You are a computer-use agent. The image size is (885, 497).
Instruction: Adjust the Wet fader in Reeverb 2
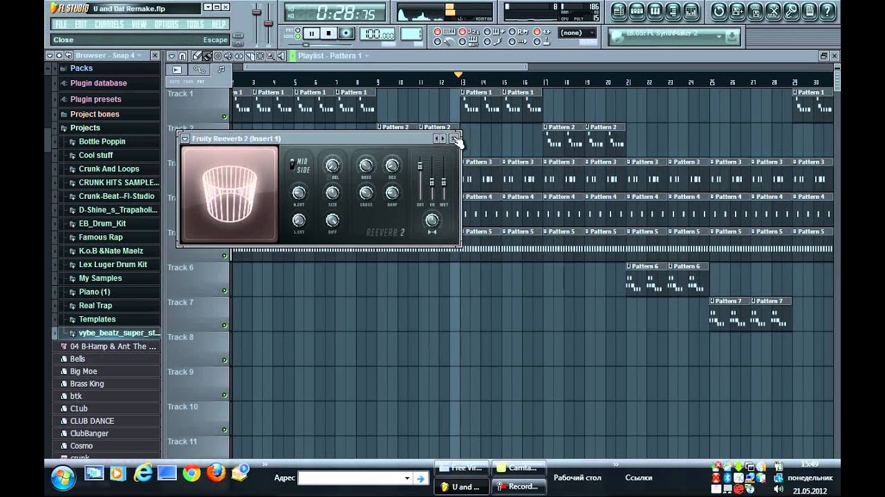coord(444,182)
